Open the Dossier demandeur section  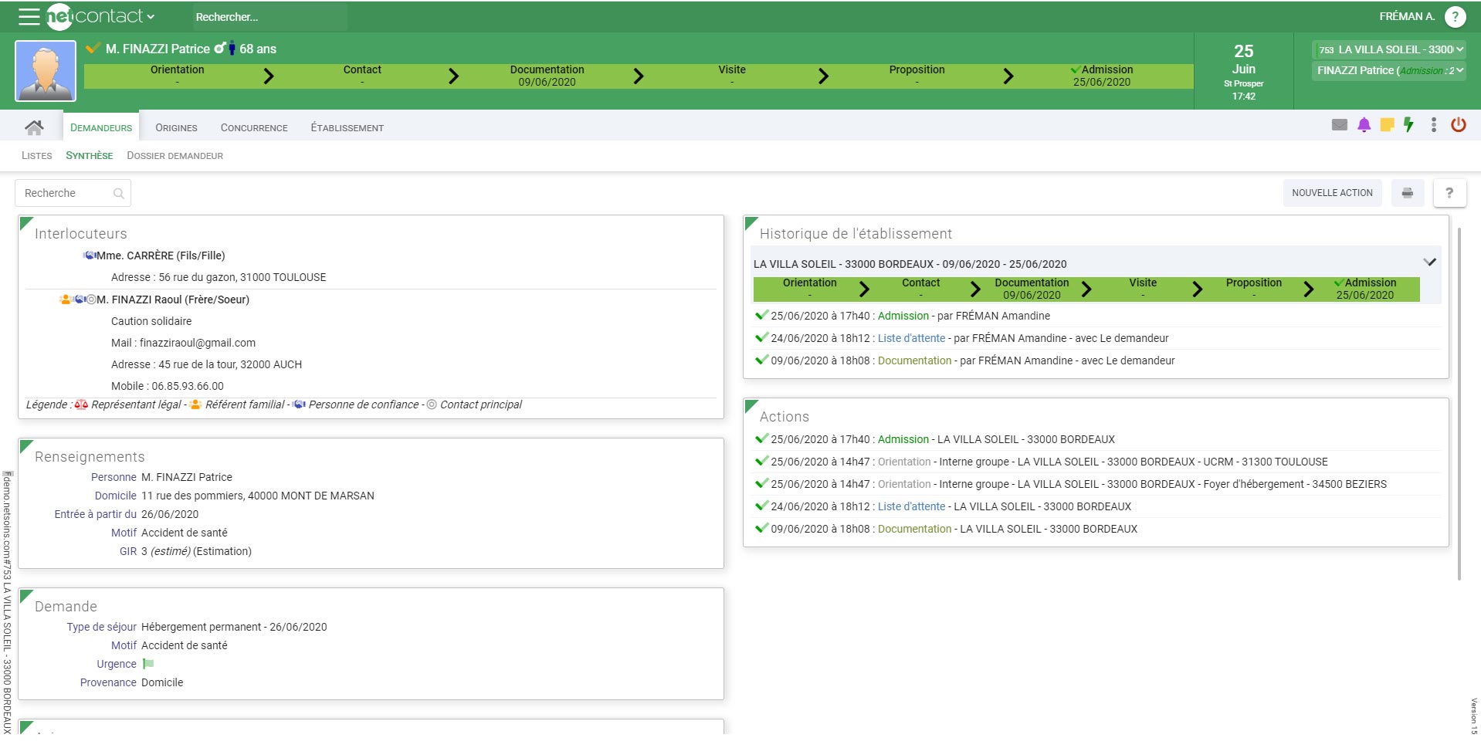pos(175,156)
